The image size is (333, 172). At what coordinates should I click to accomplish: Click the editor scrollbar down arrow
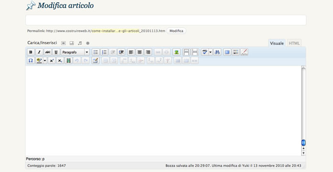(304, 153)
